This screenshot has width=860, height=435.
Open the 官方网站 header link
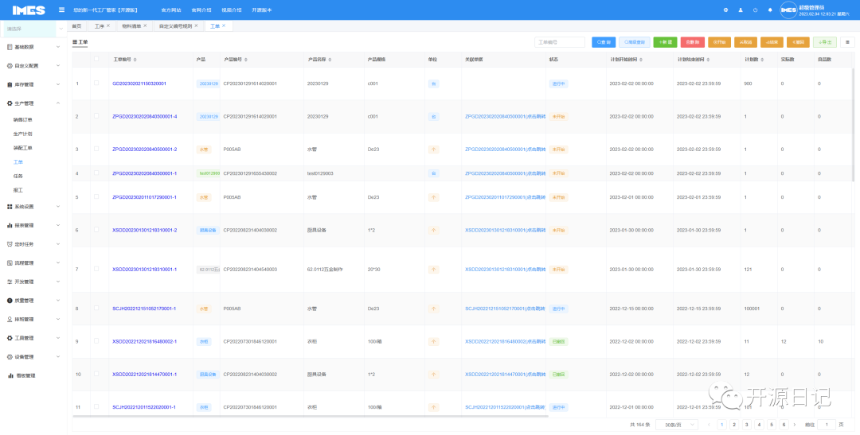[171, 10]
